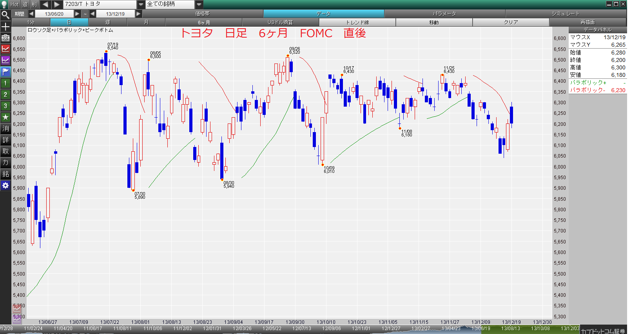Open the magnifier search tool

[5, 15]
